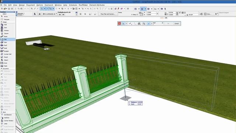Click the Save icon in main toolbar
This screenshot has height=133, width=236.
9,9
